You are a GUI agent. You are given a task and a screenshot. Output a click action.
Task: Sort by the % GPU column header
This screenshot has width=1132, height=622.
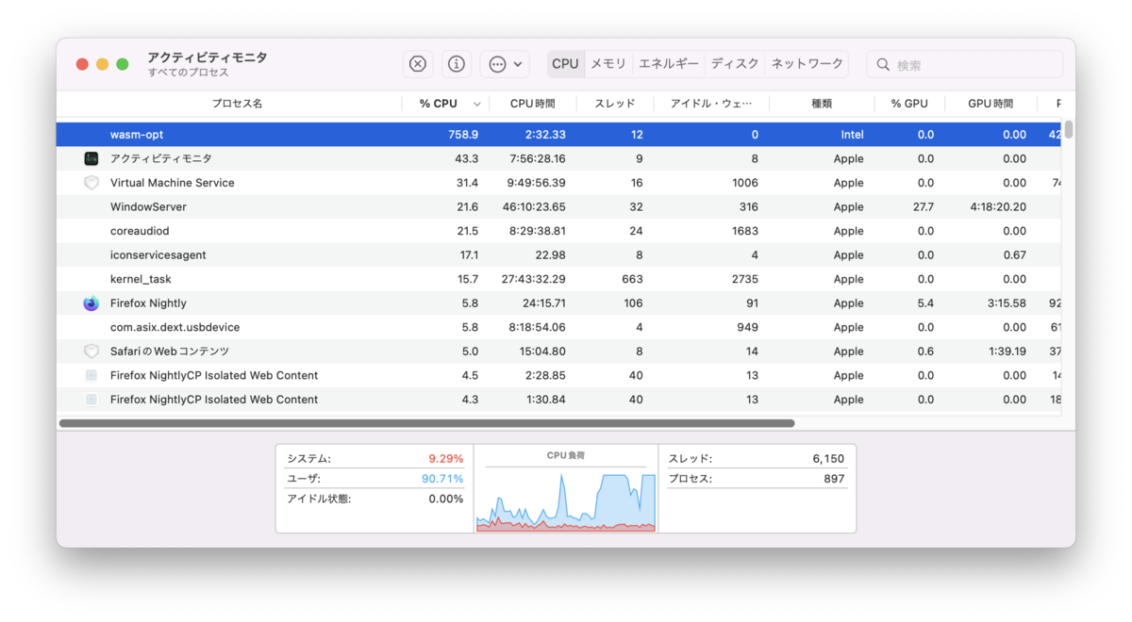pos(909,104)
